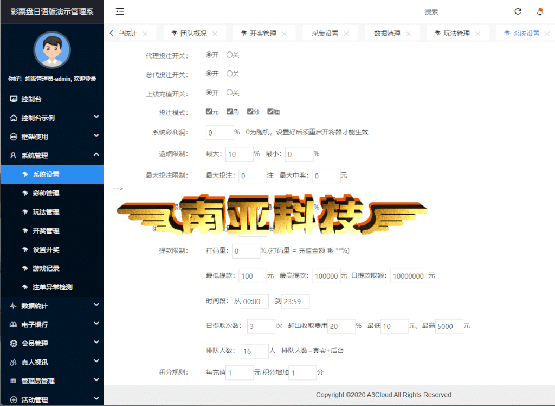Viewport: 555px width, 406px height.
Task: Expand the 控制台示例 menu
Action: point(96,117)
